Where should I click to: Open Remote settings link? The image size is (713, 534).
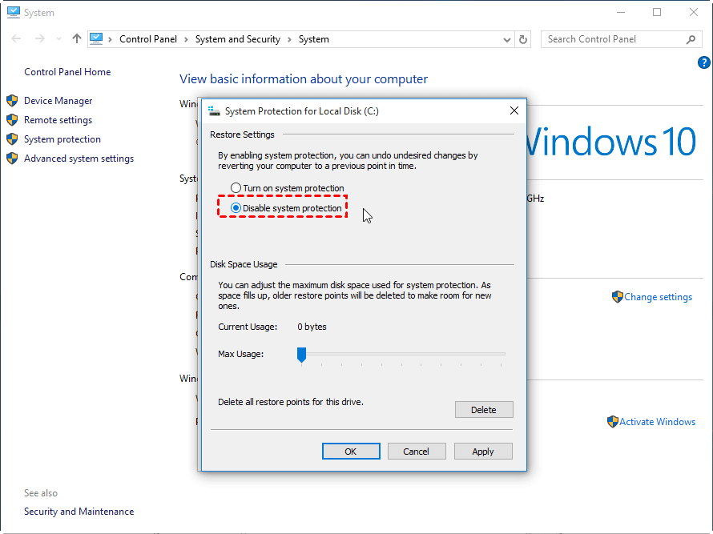(58, 120)
